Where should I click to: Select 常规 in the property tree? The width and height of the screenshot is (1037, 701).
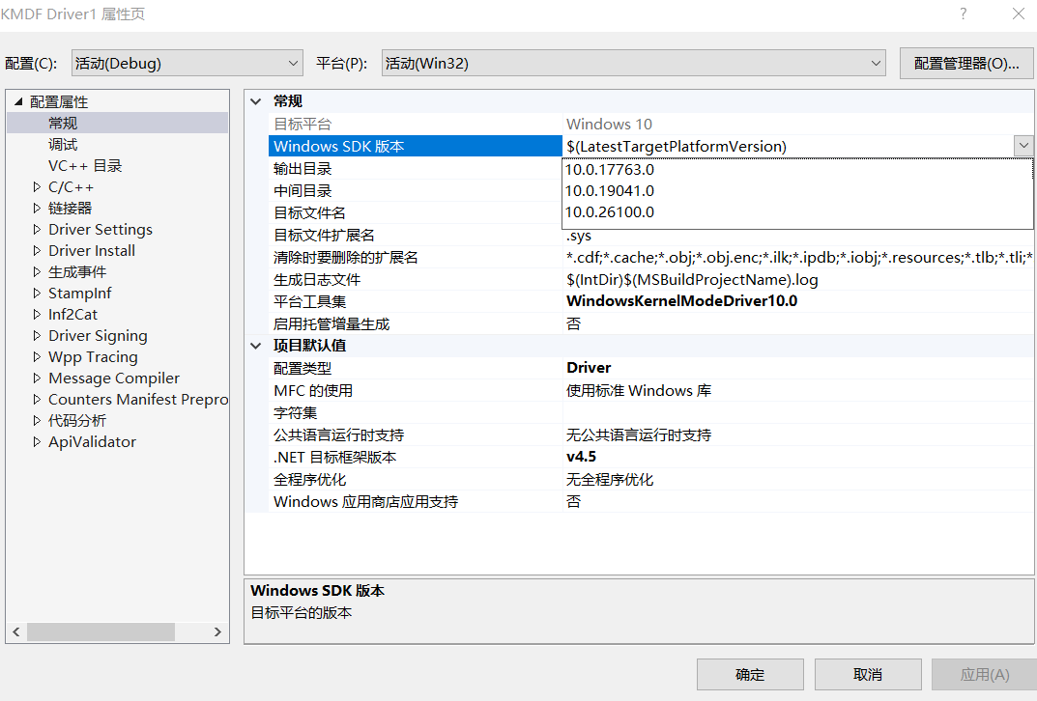(x=63, y=123)
